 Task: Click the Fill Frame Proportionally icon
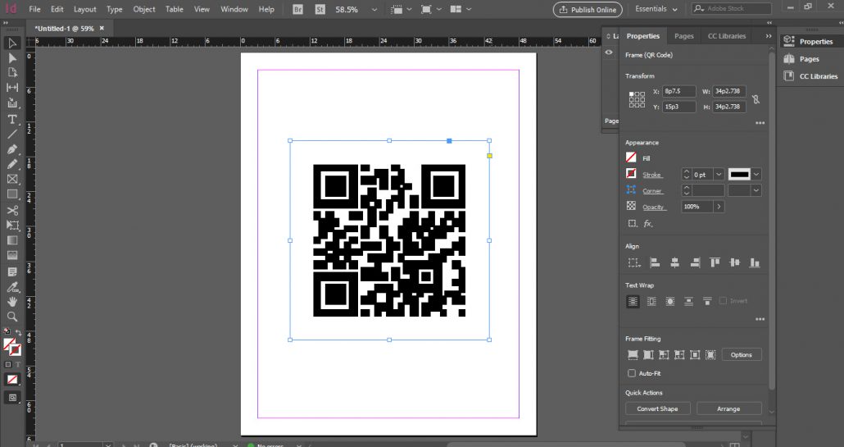point(633,355)
